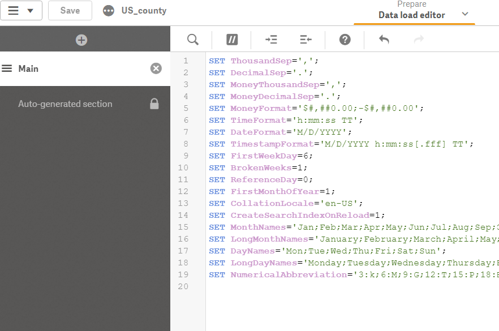Undo the last script change
Screen dimensions: 499x331
tap(384, 40)
